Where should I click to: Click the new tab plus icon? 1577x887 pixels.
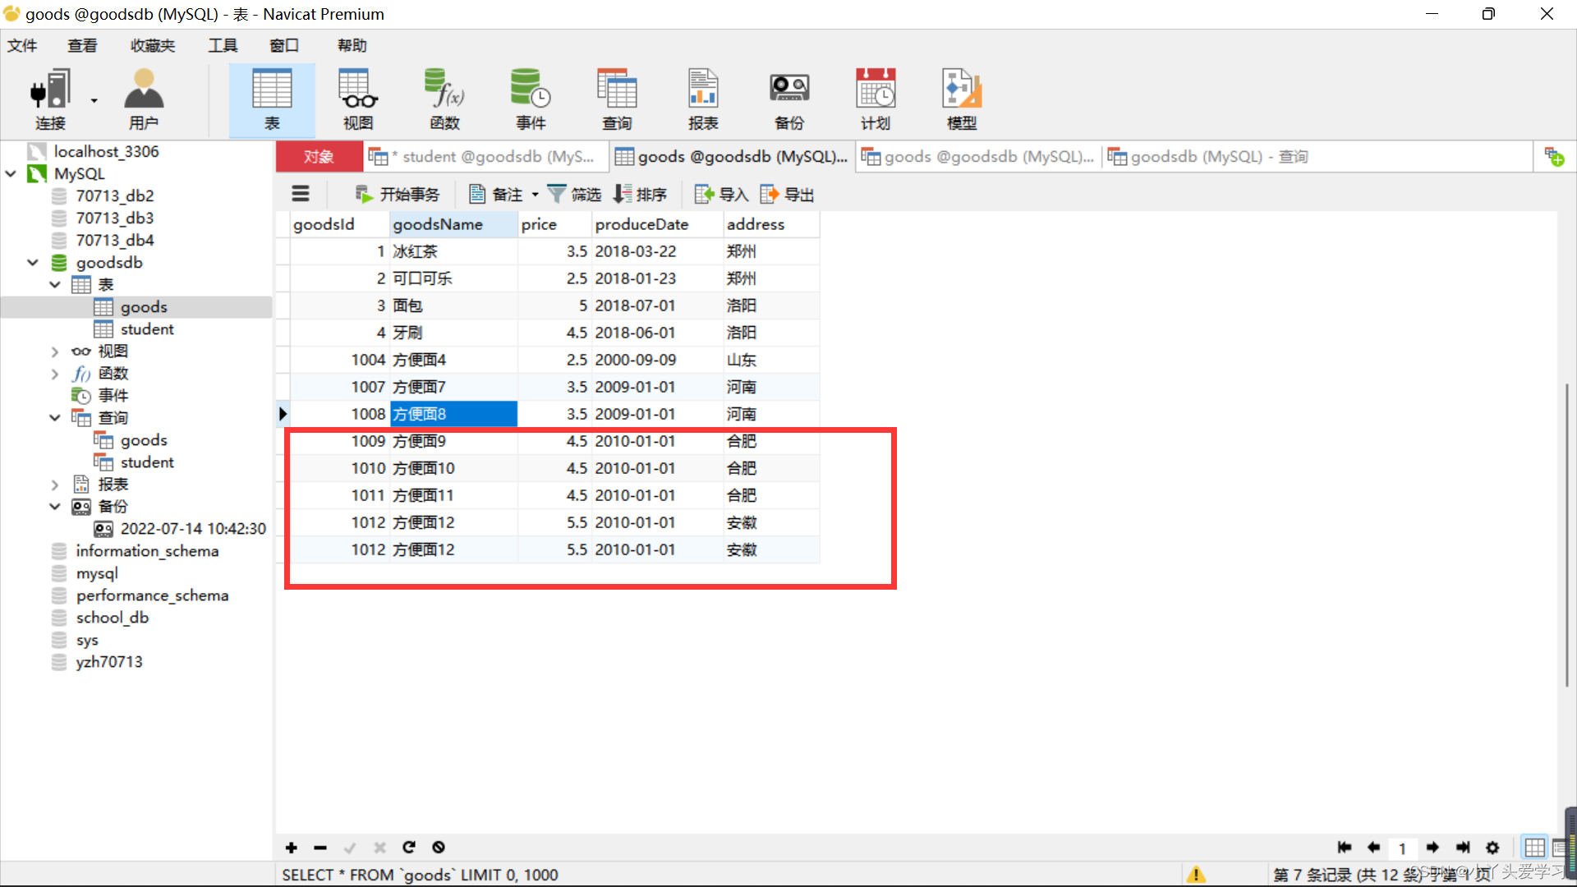(x=1555, y=157)
